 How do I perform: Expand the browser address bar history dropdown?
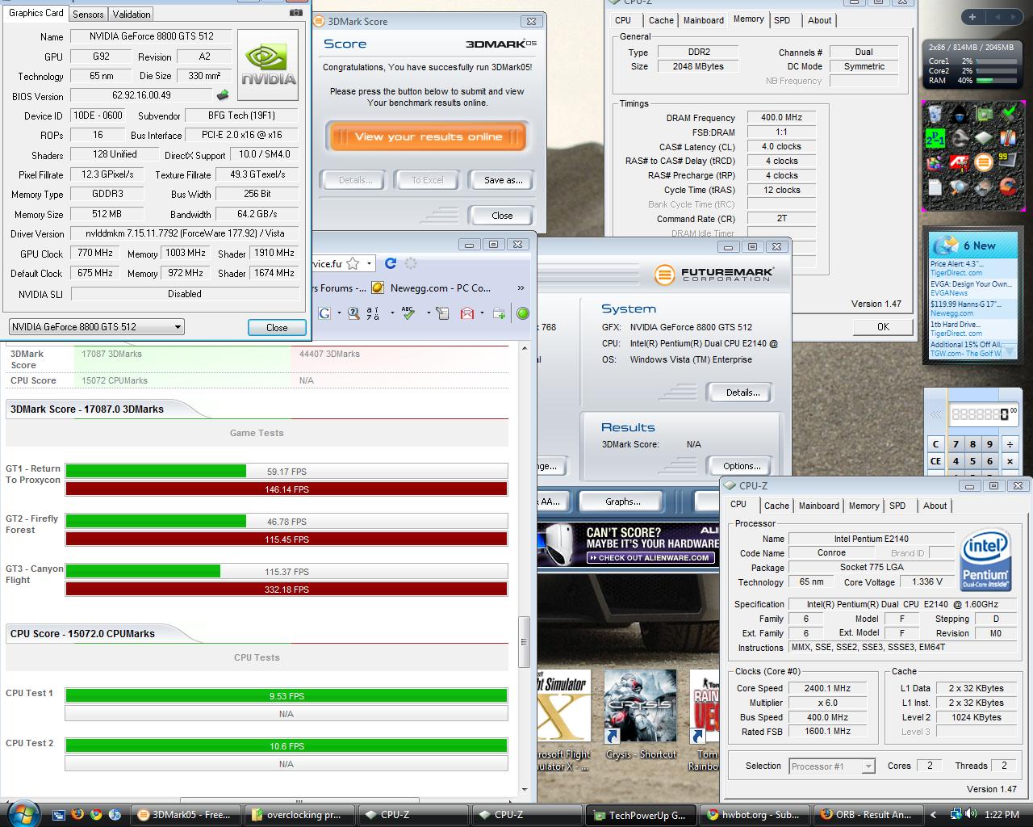click(x=370, y=263)
